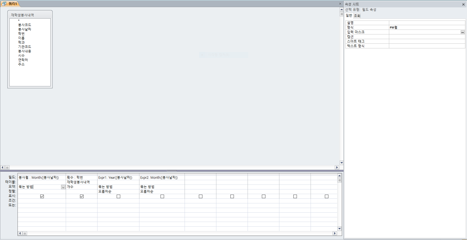Viewport: 467px width, 240px height.
Task: Uncheck 표시 box for 봉사월 column
Action: pos(42,196)
